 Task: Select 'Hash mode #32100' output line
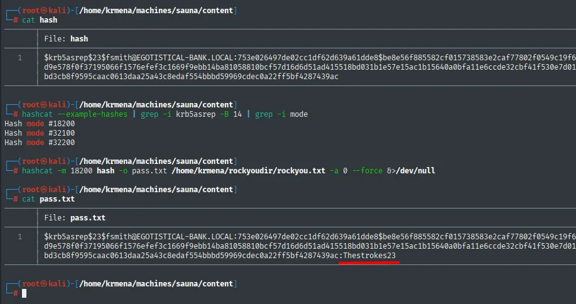(x=40, y=133)
